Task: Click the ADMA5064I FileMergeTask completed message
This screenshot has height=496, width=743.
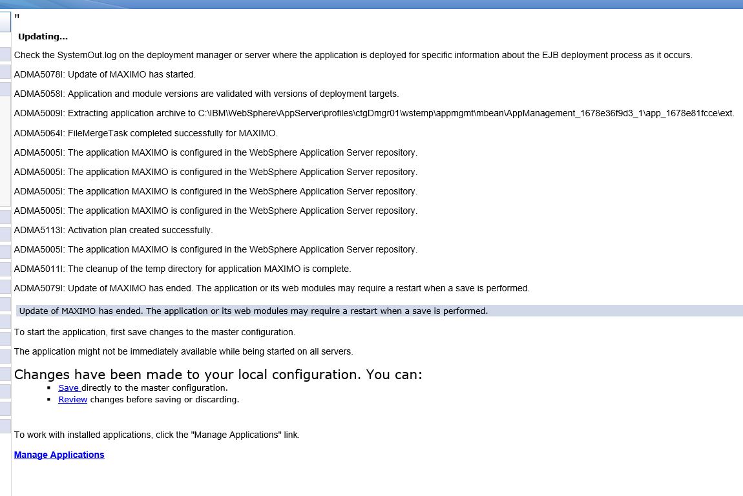Action: (x=146, y=134)
